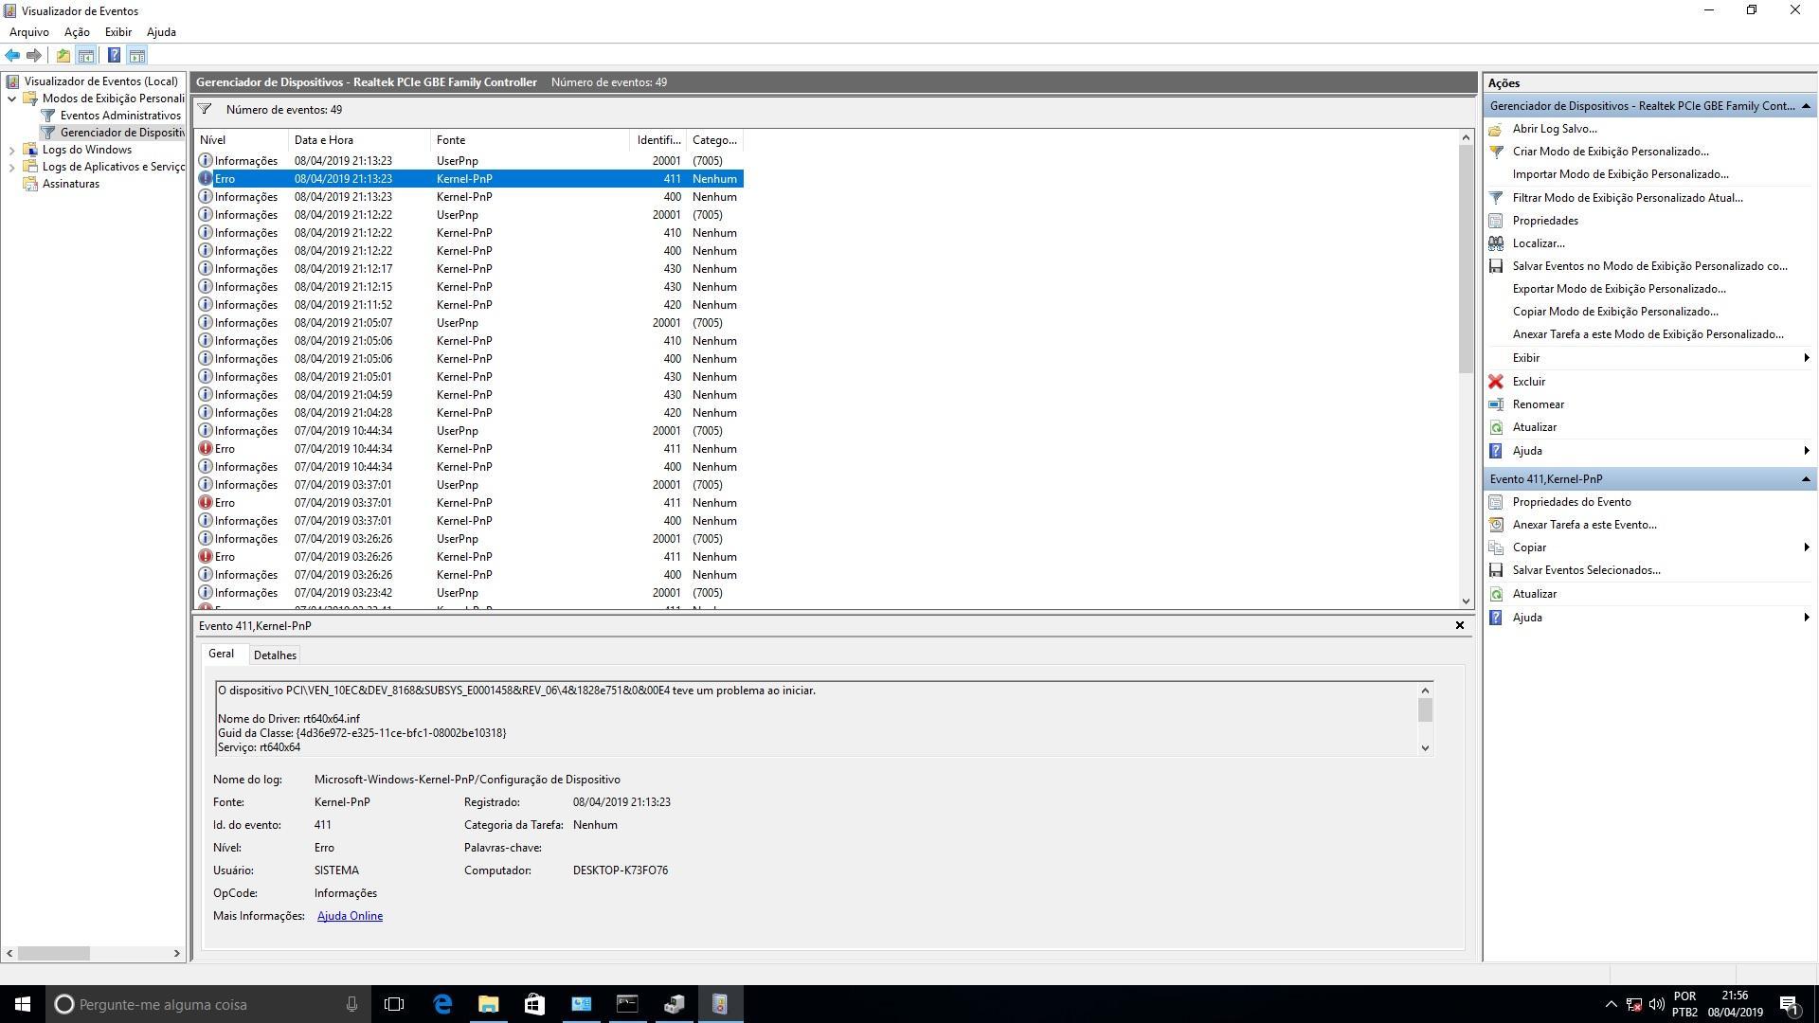Screen dimensions: 1819x1023
Task: Sort by the Data e Hora column header
Action: [359, 140]
